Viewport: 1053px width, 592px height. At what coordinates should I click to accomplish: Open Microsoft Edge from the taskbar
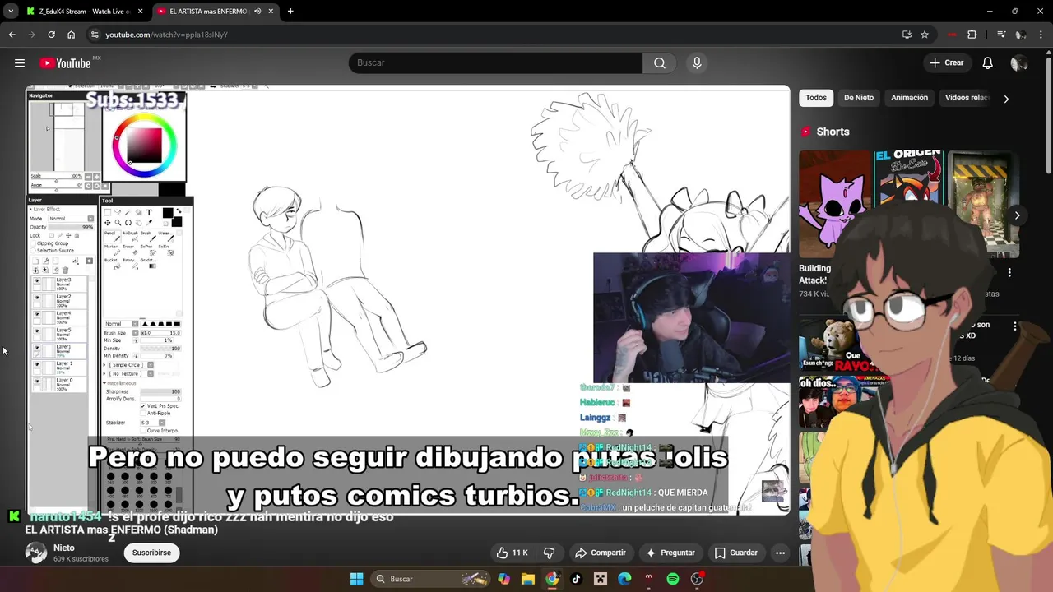coord(624,579)
